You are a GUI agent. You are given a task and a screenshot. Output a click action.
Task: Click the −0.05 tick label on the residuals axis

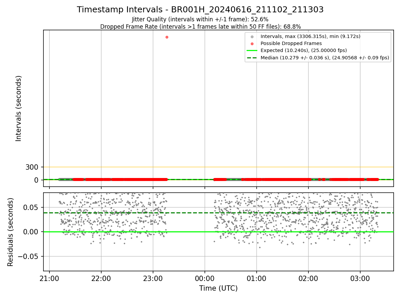click(x=27, y=256)
